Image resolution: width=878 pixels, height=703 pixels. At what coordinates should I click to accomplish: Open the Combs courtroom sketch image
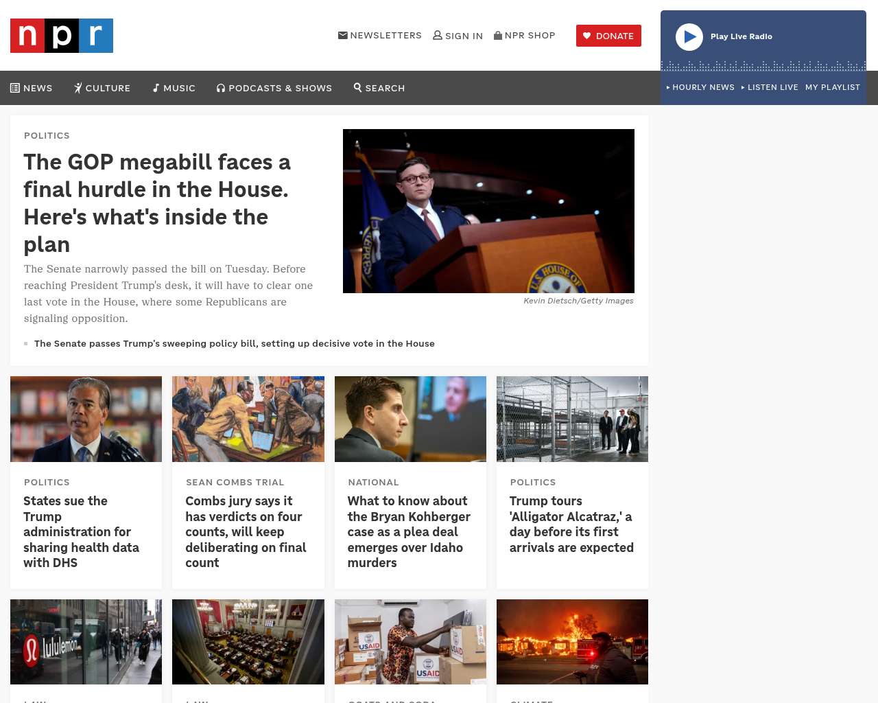pyautogui.click(x=248, y=419)
